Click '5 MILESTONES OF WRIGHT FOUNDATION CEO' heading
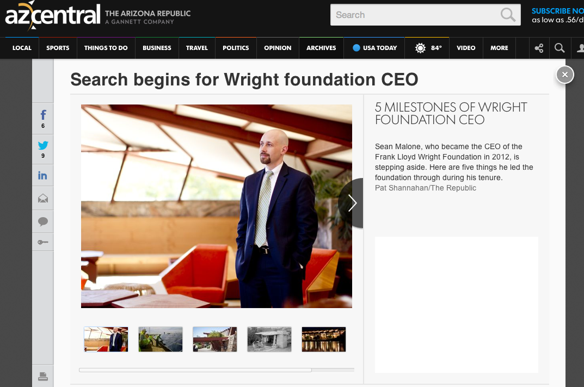This screenshot has height=387, width=584. 451,113
